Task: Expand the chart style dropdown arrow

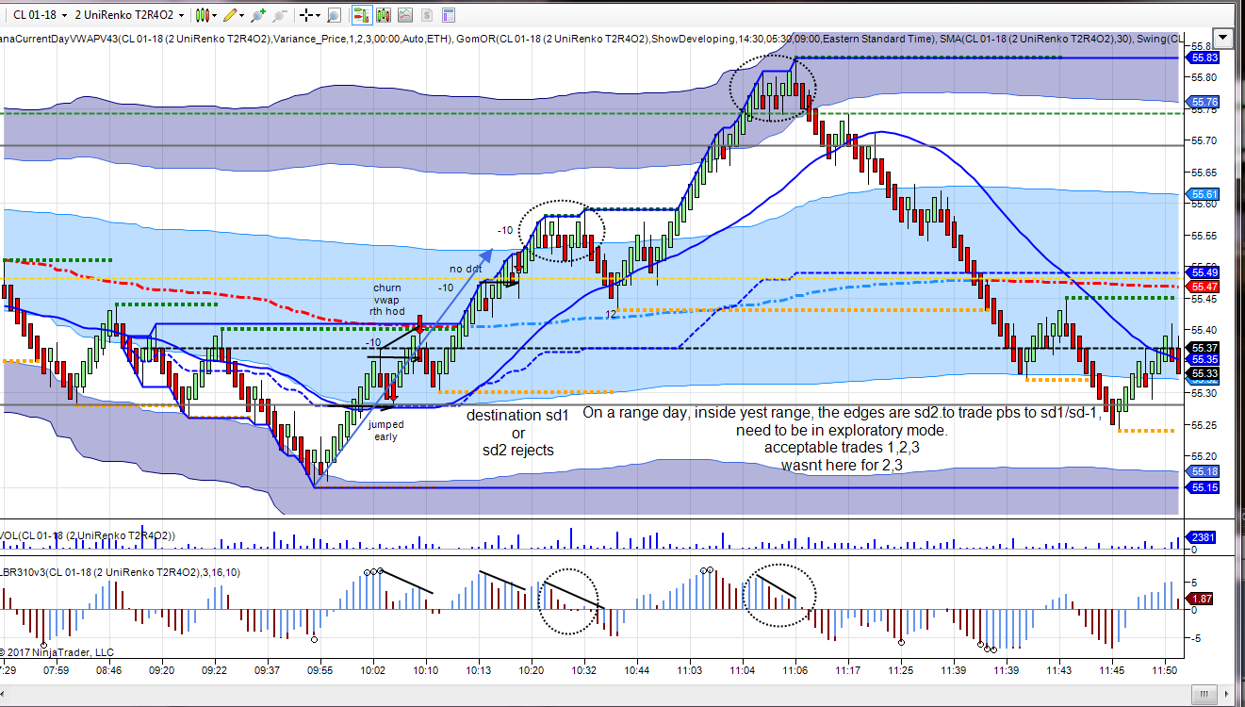Action: coord(215,15)
